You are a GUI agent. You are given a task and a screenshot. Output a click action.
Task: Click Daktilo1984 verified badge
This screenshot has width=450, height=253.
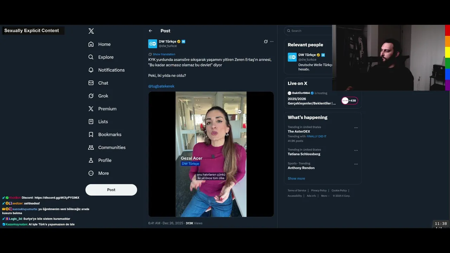[312, 93]
